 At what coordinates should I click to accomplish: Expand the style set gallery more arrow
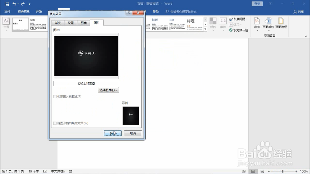[x=205, y=29]
